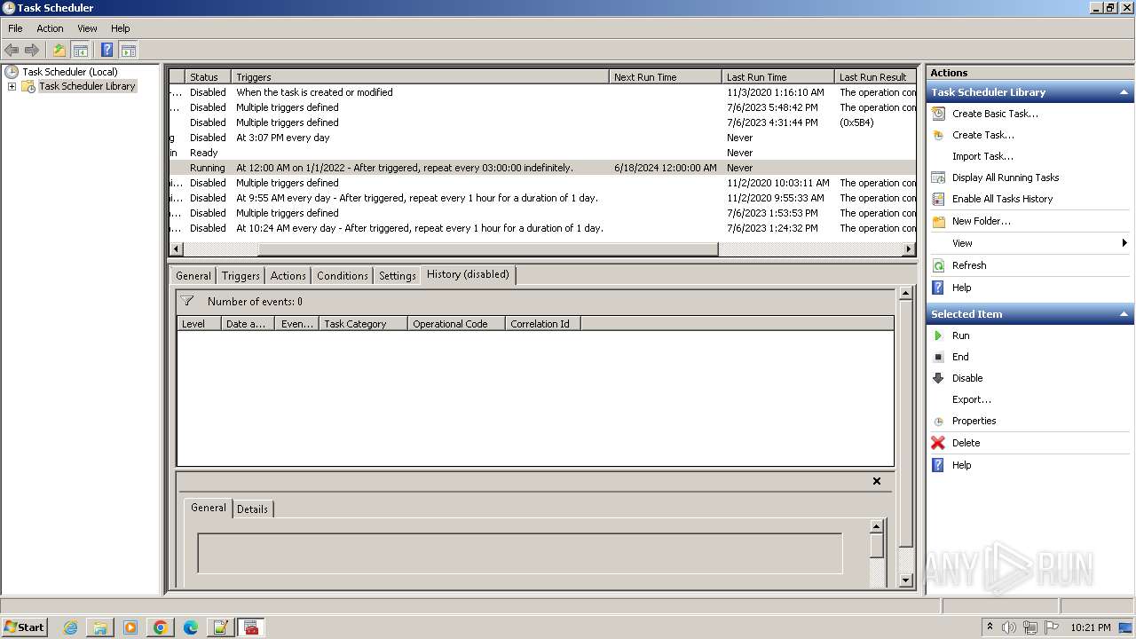Open the Action menu
The image size is (1136, 639).
click(50, 28)
